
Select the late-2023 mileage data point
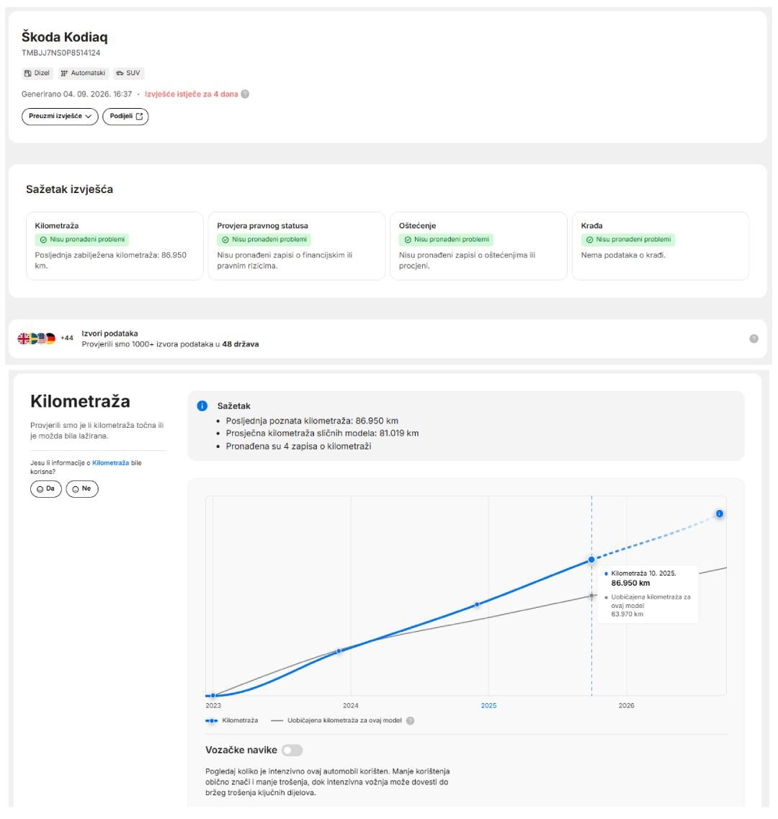coord(339,651)
